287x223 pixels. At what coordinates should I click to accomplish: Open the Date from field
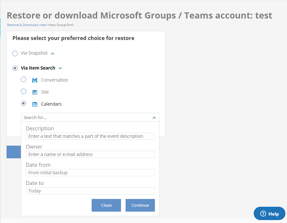point(90,173)
